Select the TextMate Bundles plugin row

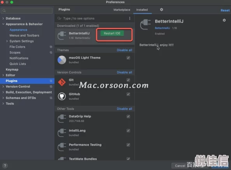pos(94,158)
